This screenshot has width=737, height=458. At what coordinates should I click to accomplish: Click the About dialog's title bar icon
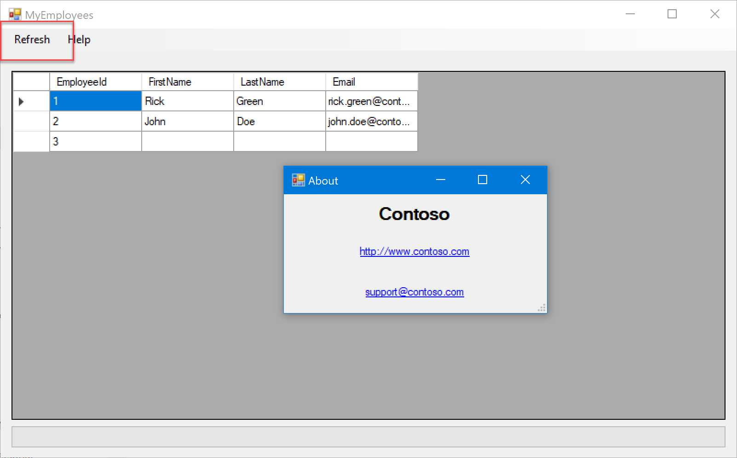tap(298, 180)
